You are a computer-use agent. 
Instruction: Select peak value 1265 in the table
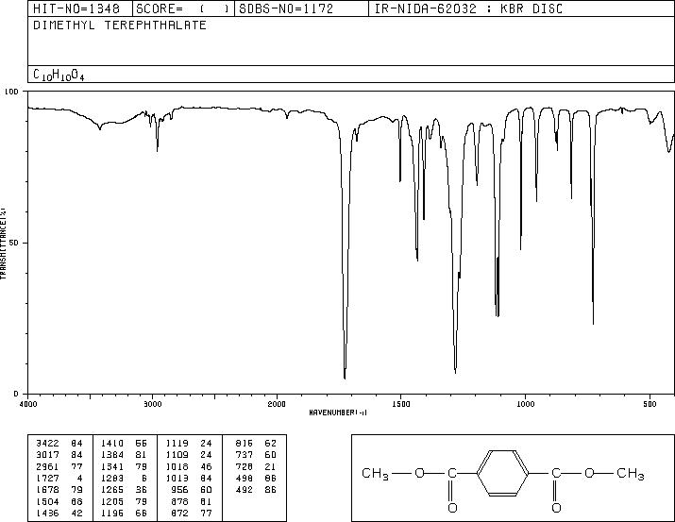tap(112, 490)
